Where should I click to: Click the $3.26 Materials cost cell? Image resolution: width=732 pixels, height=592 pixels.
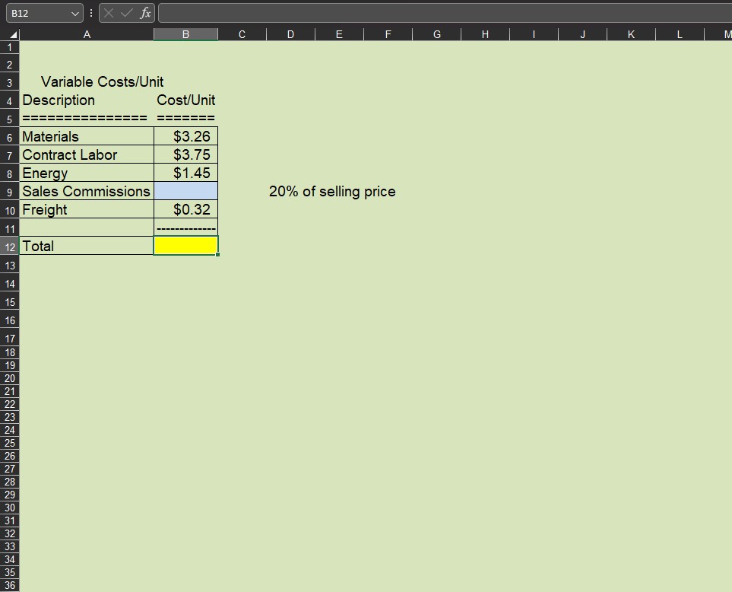click(185, 136)
